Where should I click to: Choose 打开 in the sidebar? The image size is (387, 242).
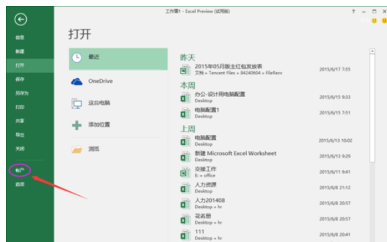(20, 66)
